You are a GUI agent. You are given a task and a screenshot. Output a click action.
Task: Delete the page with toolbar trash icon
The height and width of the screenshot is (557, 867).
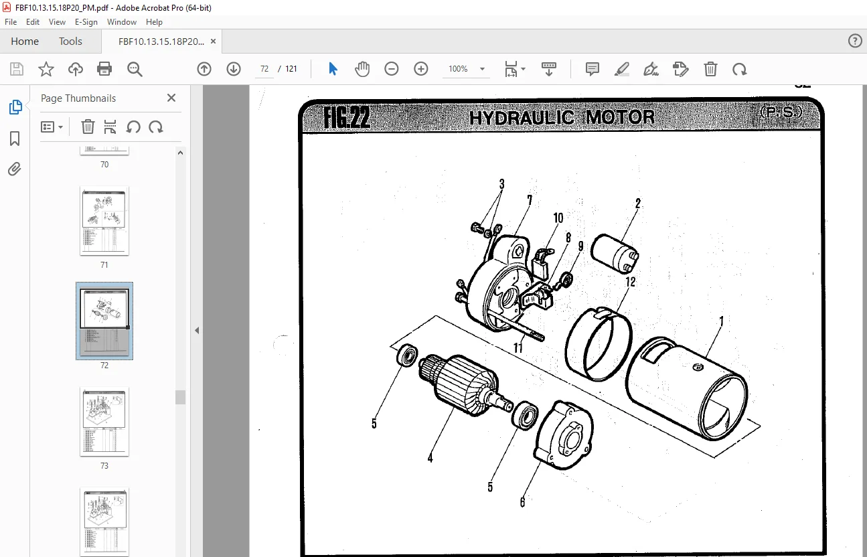[710, 69]
